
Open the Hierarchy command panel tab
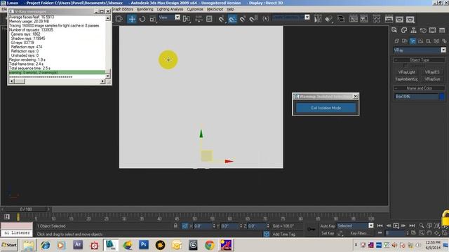(x=413, y=30)
